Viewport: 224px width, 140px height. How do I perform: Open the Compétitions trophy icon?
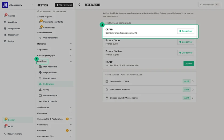point(5,29)
